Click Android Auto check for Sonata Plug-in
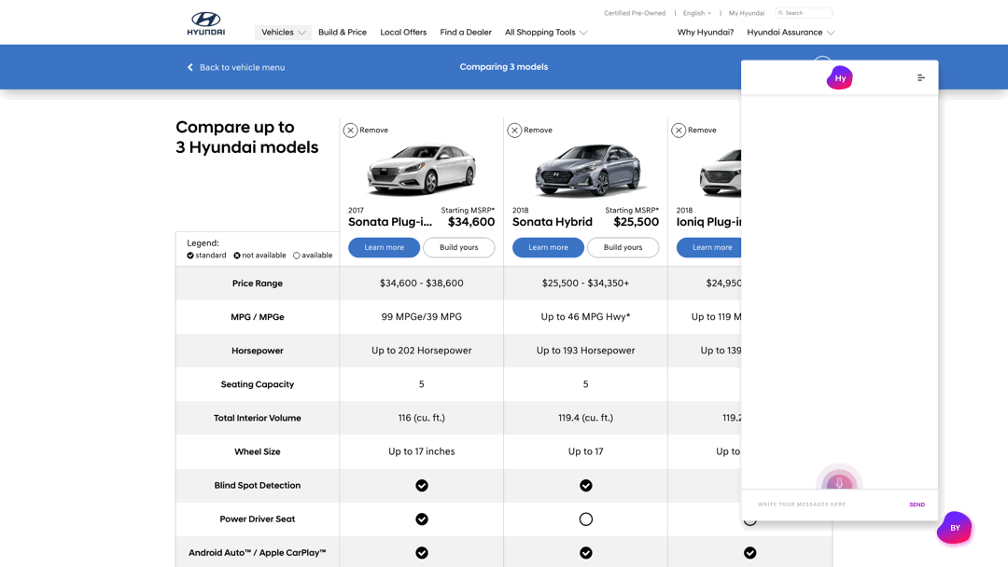 tap(422, 553)
